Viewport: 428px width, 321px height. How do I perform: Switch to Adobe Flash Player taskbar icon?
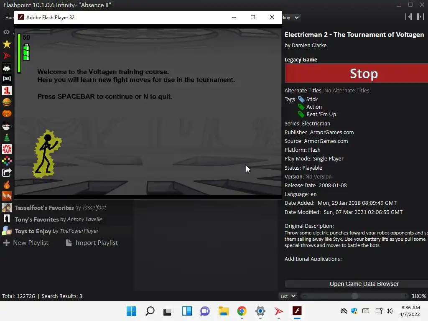click(297, 311)
